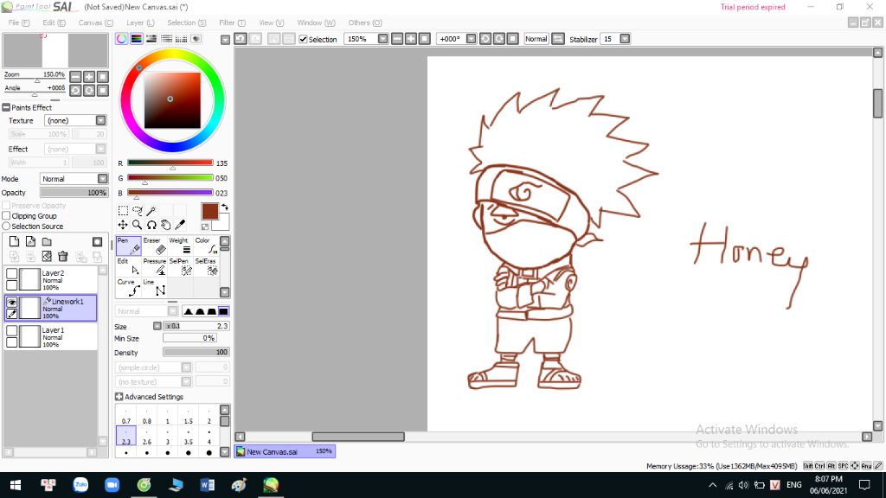Viewport: 886px width, 498px height.
Task: Open the File menu
Action: click(x=19, y=22)
